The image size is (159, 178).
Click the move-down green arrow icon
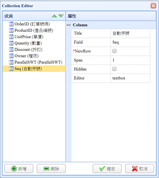61,16
